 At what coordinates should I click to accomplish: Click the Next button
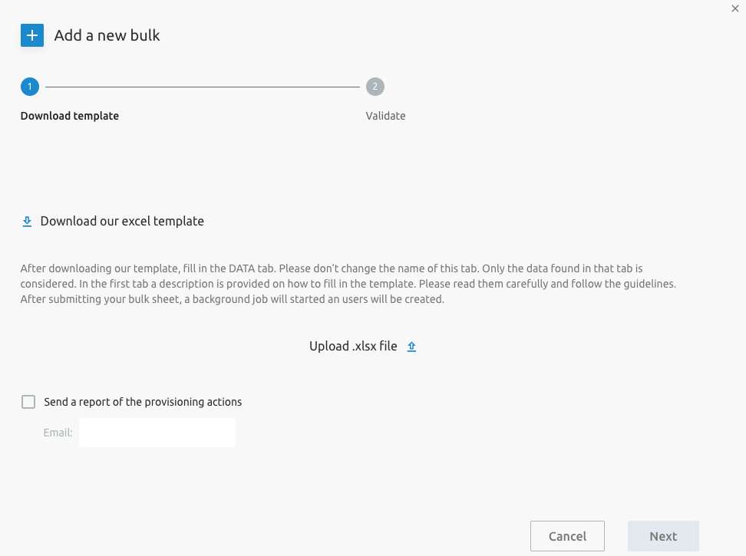point(663,536)
